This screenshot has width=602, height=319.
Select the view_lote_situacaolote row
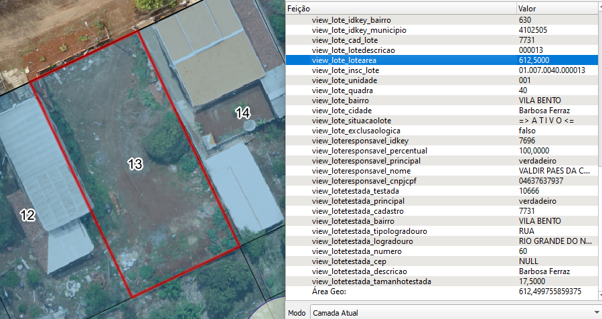coord(442,121)
